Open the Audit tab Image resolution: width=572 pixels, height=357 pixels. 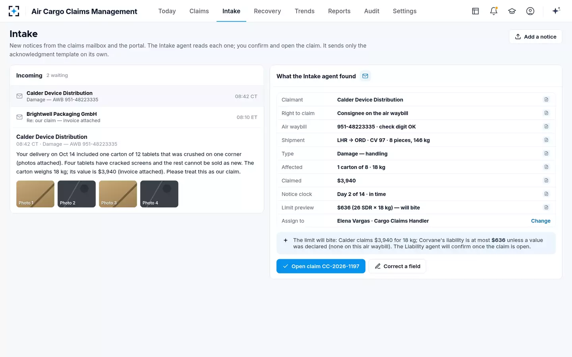coord(372,11)
